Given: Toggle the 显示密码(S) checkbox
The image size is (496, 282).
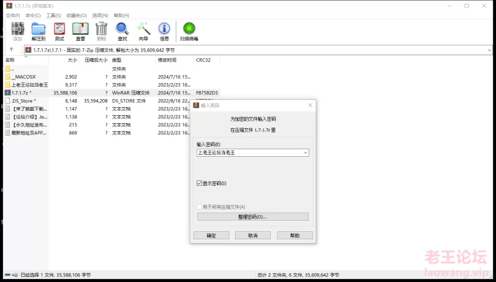Looking at the screenshot, I should pyautogui.click(x=199, y=183).
